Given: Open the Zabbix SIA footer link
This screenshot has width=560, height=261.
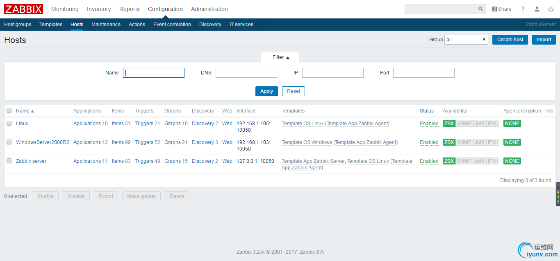Looking at the screenshot, I should 312,252.
